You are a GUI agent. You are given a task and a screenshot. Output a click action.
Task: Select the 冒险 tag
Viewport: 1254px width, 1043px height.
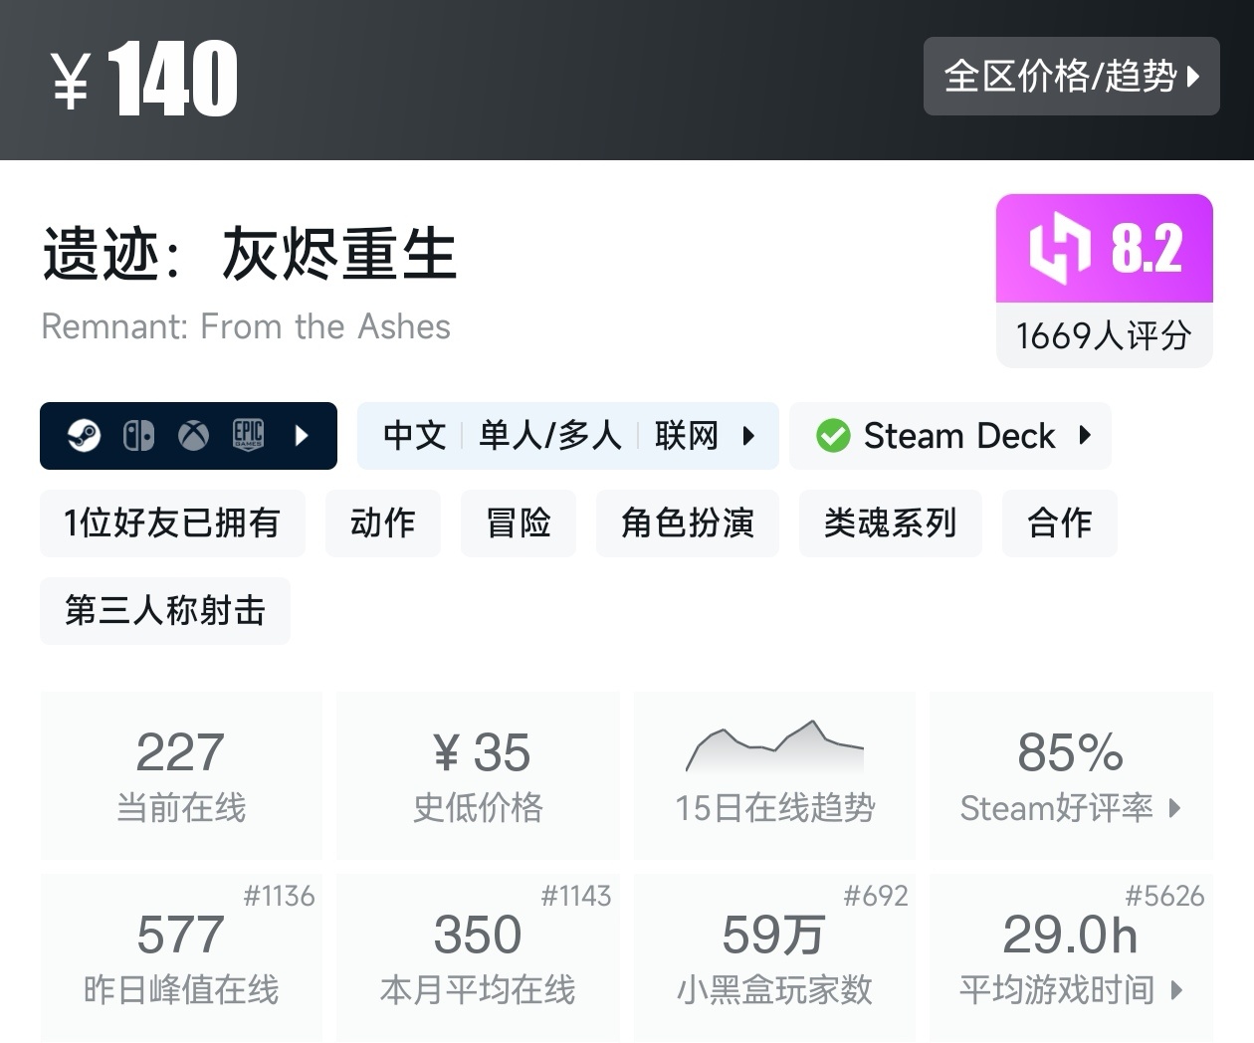pos(519,522)
